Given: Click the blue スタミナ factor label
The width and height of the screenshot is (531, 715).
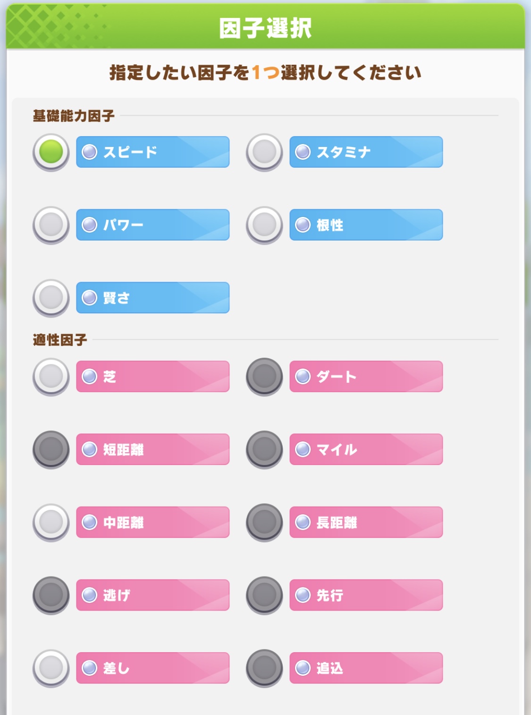Looking at the screenshot, I should [366, 152].
